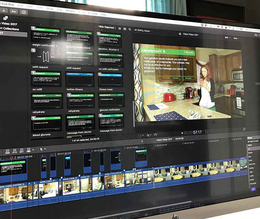Open the viewer zoom 20% dropdown

coord(227,38)
